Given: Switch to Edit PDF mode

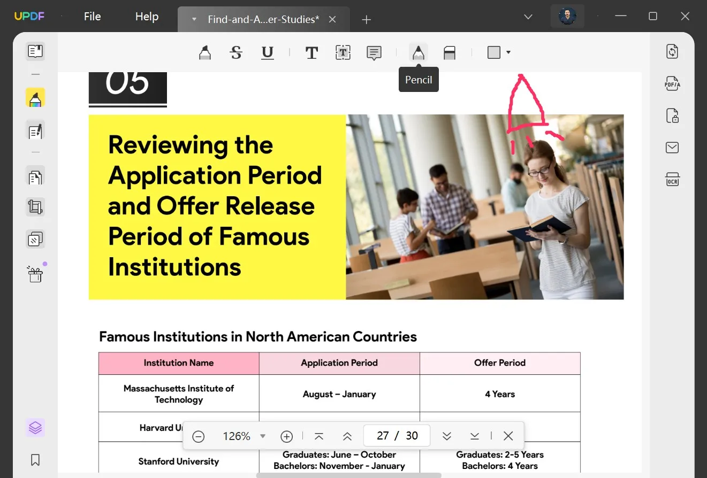Looking at the screenshot, I should [35, 131].
